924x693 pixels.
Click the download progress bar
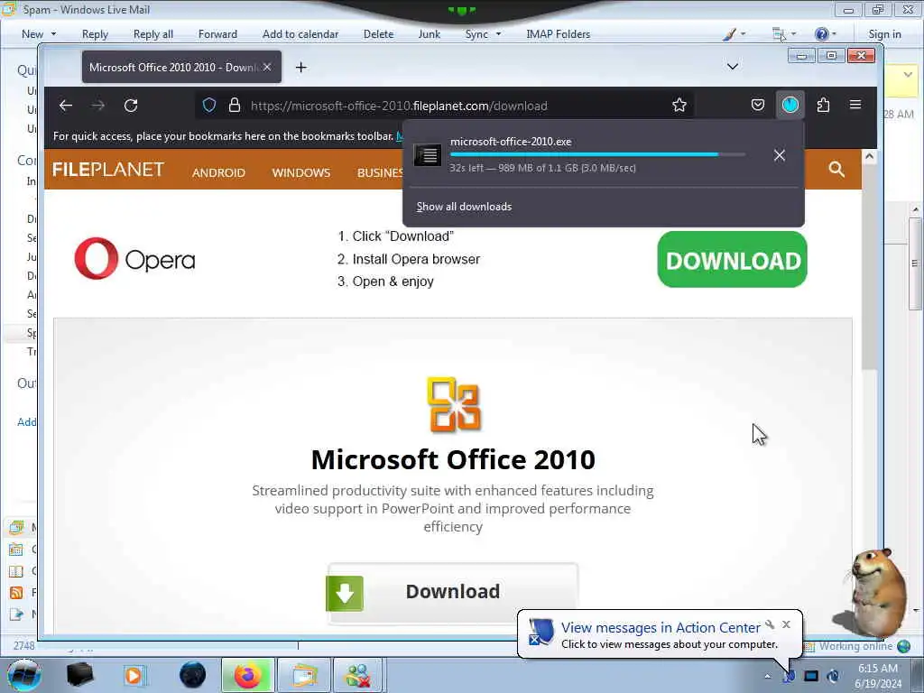click(597, 154)
